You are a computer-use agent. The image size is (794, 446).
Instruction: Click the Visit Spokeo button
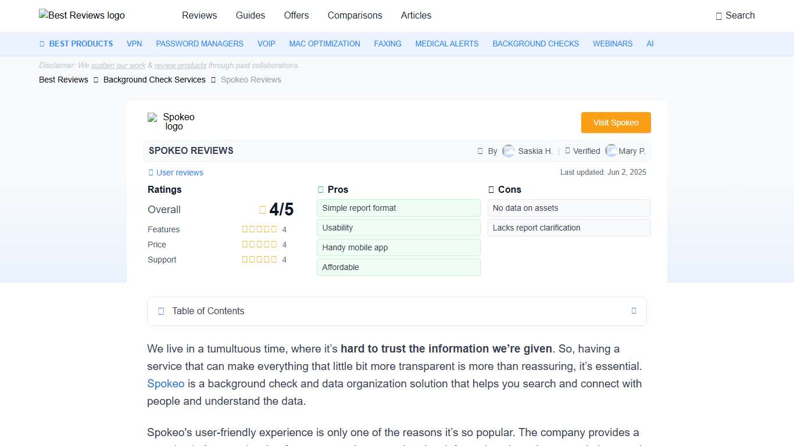pyautogui.click(x=616, y=123)
